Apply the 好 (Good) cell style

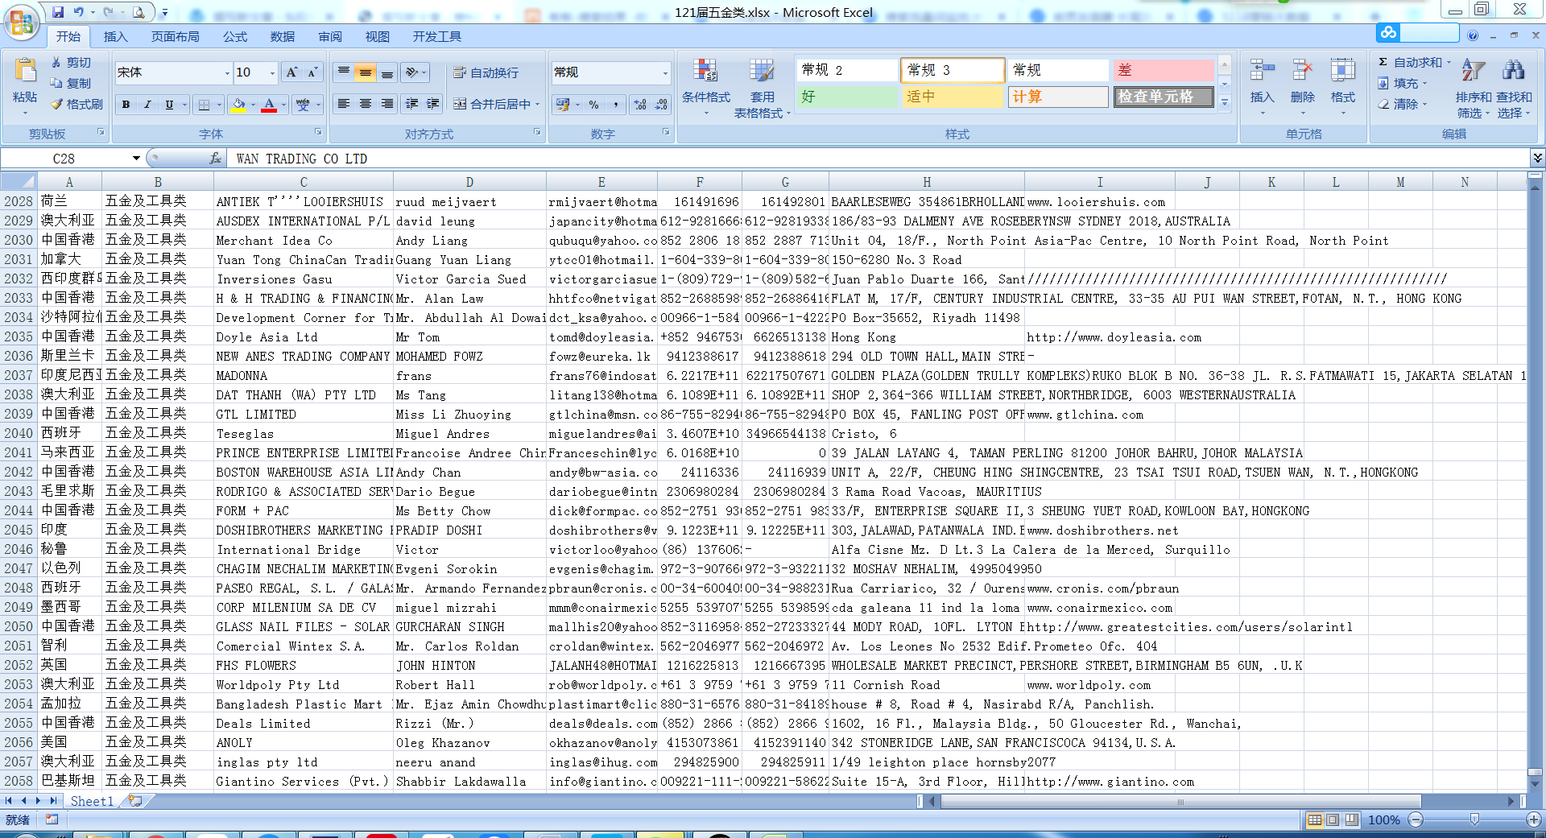(x=846, y=97)
